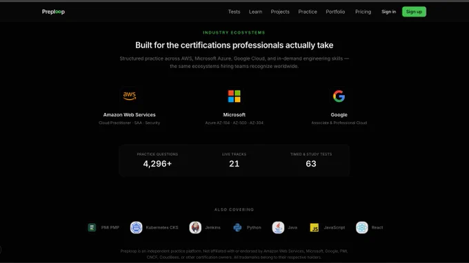Click the Google card title
This screenshot has width=469, height=263.
point(339,115)
